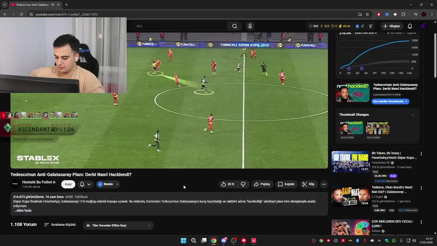Open taskbar search
This screenshot has height=246, width=437.
tap(194, 241)
